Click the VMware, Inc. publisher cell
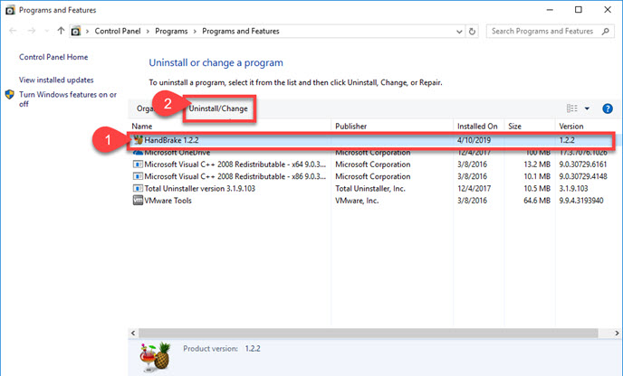The width and height of the screenshot is (623, 376). click(357, 201)
